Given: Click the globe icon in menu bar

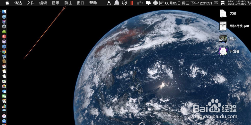Looking at the screenshot, I should click(155, 3).
